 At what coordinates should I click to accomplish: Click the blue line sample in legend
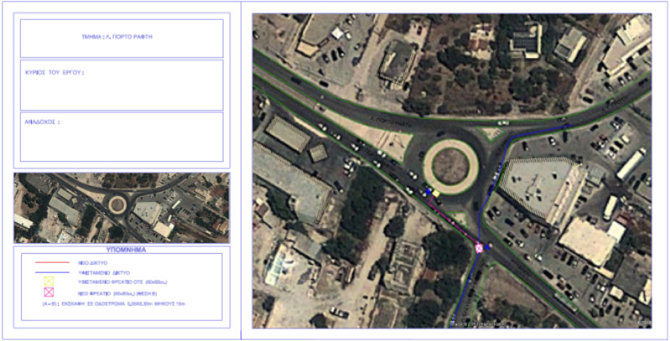tap(51, 271)
